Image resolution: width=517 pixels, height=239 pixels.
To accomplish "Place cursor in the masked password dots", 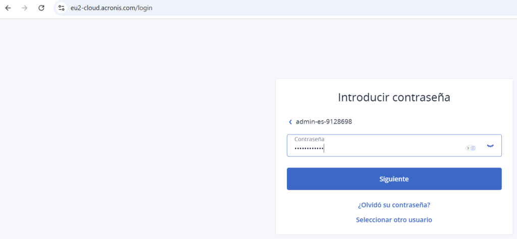I will (309, 148).
